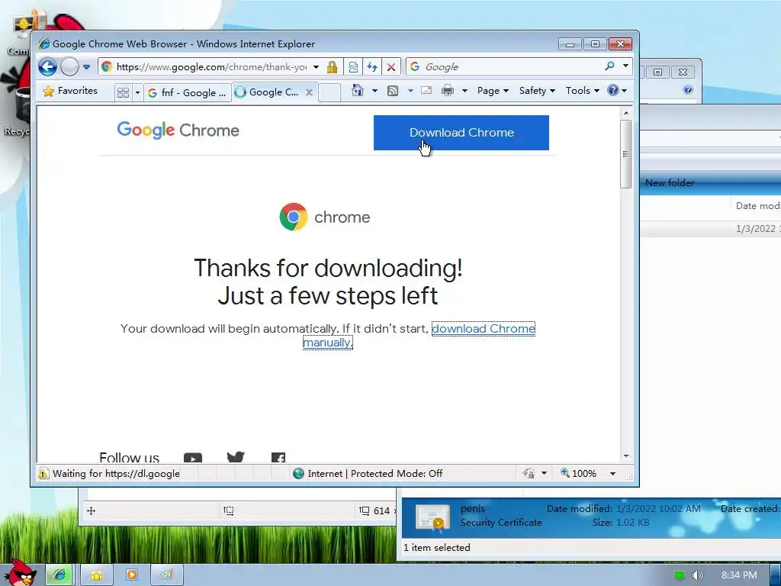Open the Angry Birds Start button
This screenshot has width=781, height=586.
(x=22, y=574)
